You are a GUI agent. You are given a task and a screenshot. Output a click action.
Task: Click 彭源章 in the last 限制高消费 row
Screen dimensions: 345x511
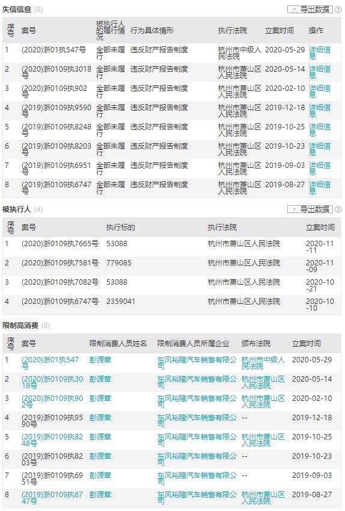[100, 494]
